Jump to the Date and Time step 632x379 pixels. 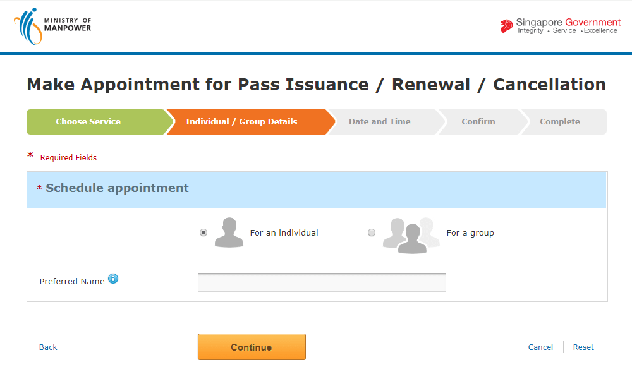pyautogui.click(x=380, y=122)
